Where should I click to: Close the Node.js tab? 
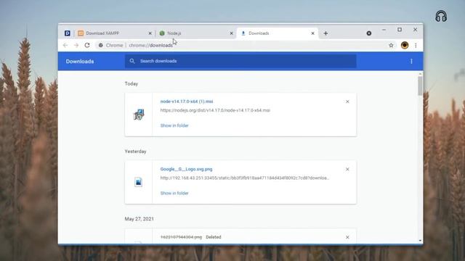coord(232,33)
